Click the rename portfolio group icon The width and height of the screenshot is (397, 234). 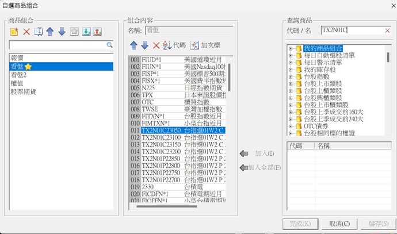pyautogui.click(x=38, y=31)
